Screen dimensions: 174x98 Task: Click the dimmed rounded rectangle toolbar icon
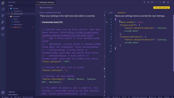tap(160, 2)
